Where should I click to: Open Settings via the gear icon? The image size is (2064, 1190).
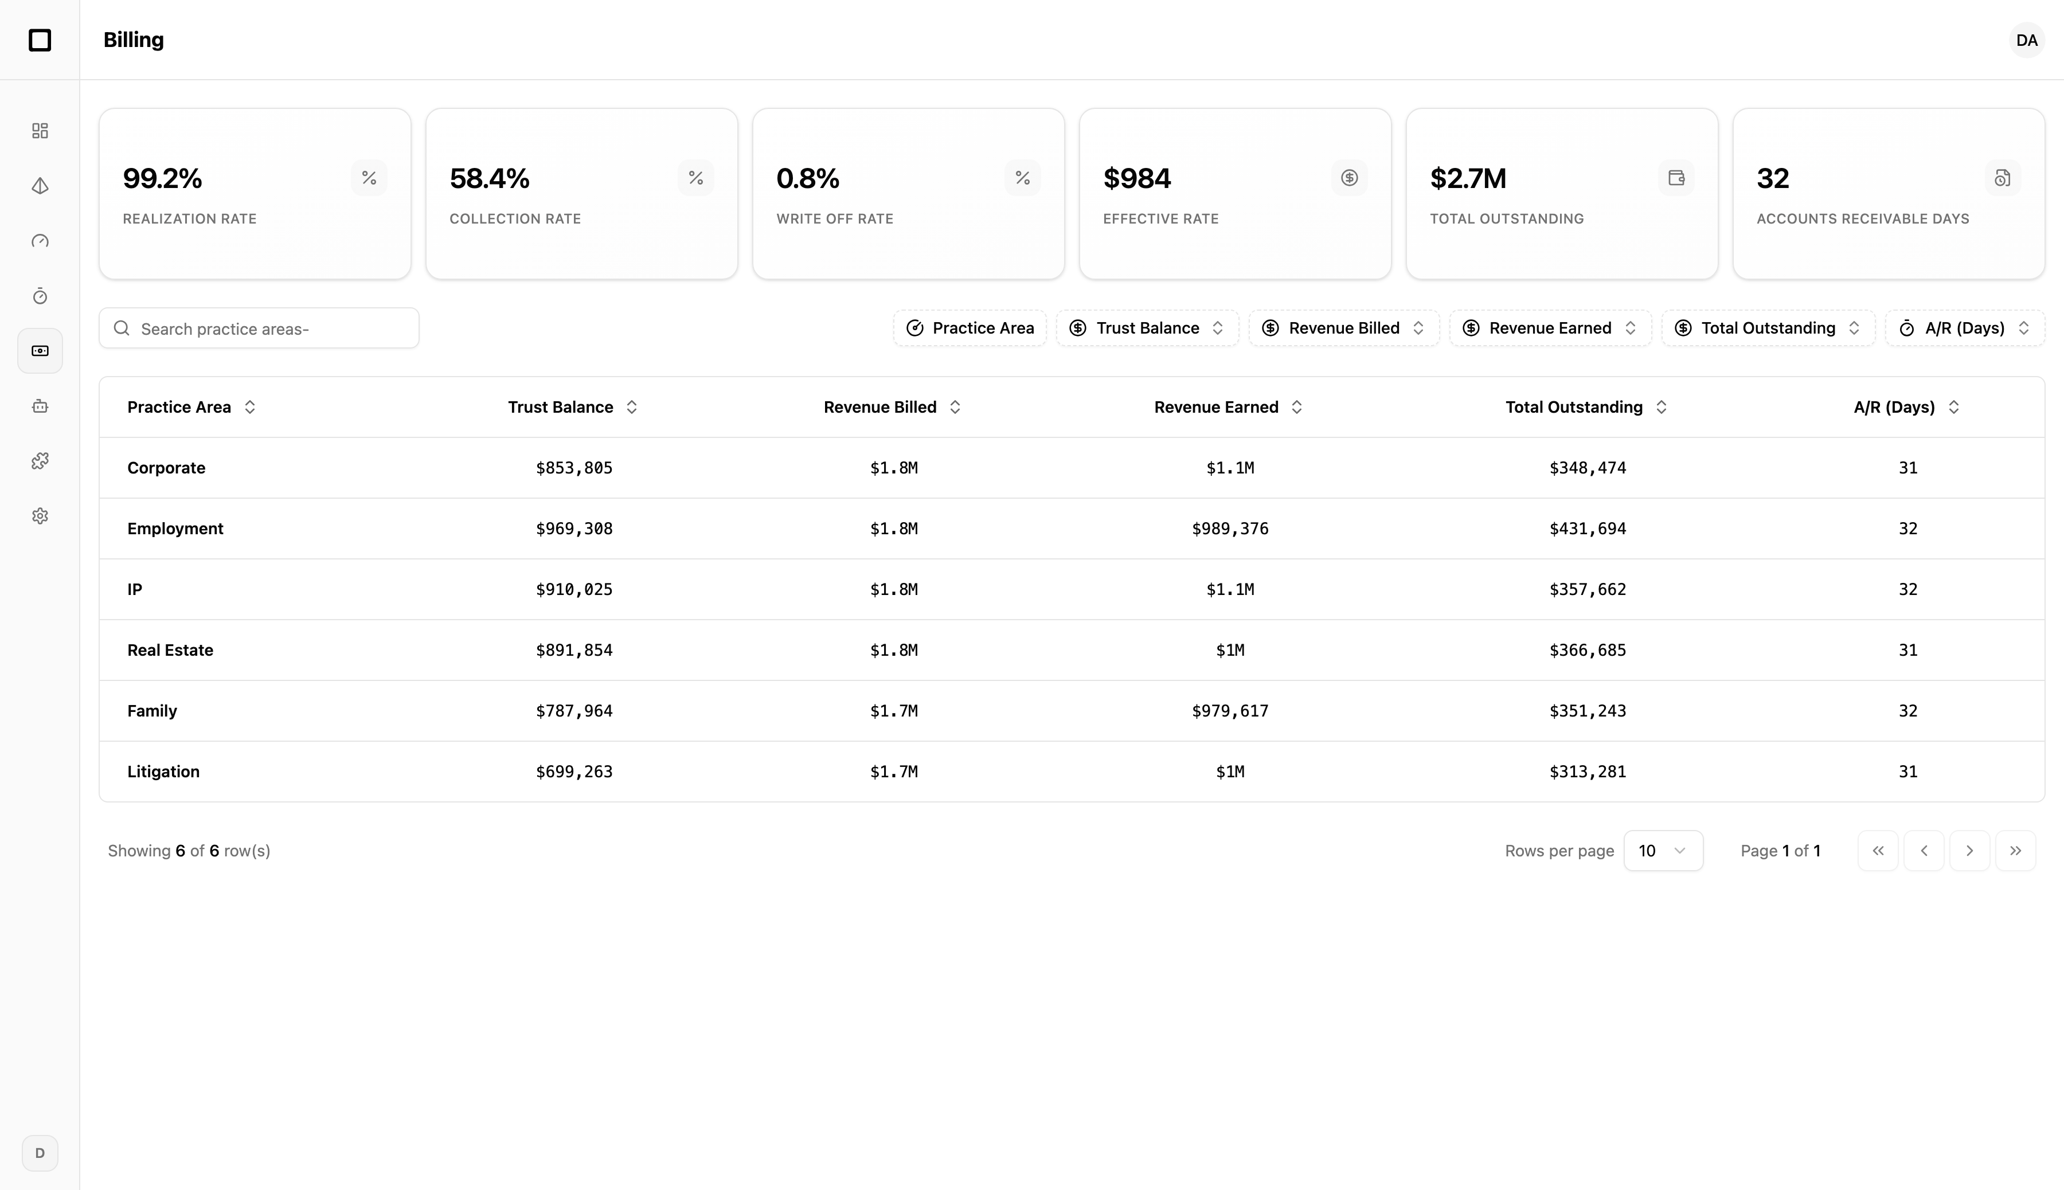click(x=39, y=515)
